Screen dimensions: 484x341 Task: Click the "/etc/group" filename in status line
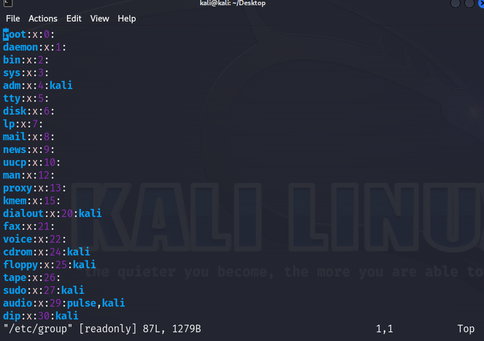pos(38,329)
